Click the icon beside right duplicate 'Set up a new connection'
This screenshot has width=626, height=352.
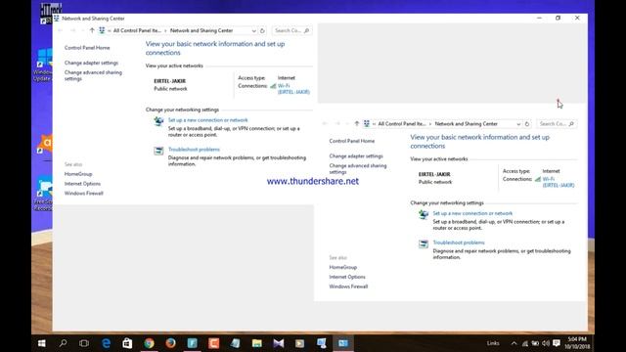[424, 214]
